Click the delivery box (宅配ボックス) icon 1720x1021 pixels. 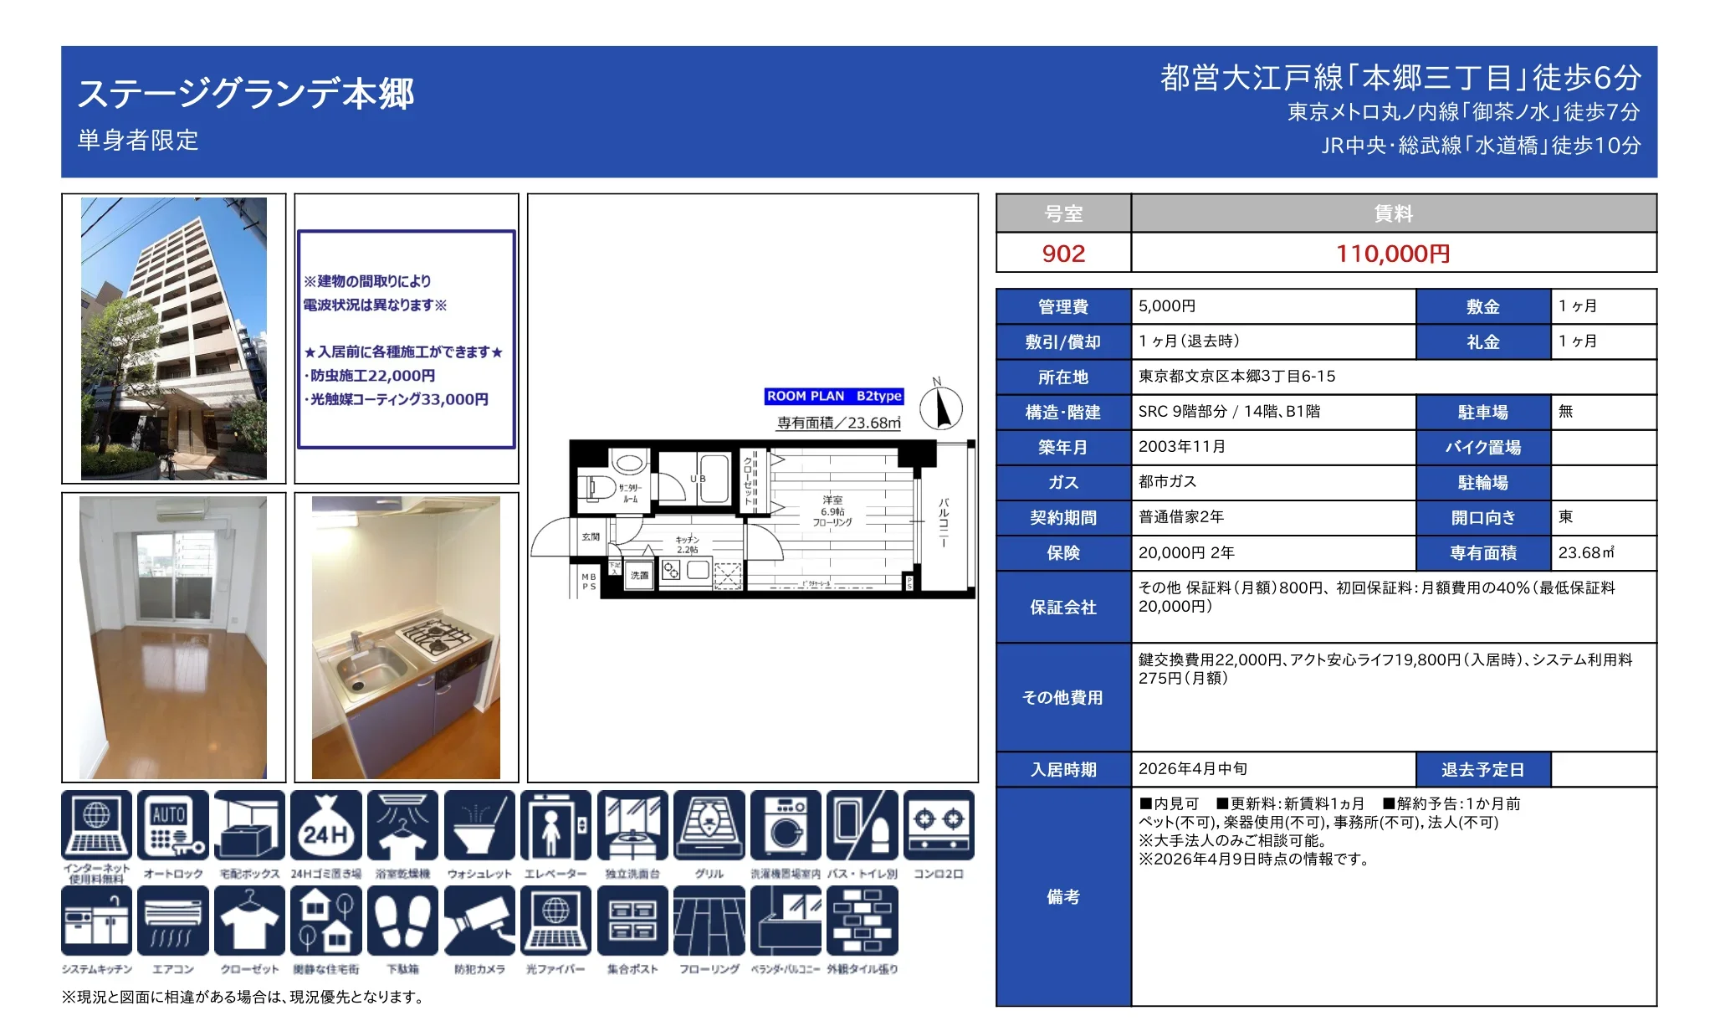(249, 825)
